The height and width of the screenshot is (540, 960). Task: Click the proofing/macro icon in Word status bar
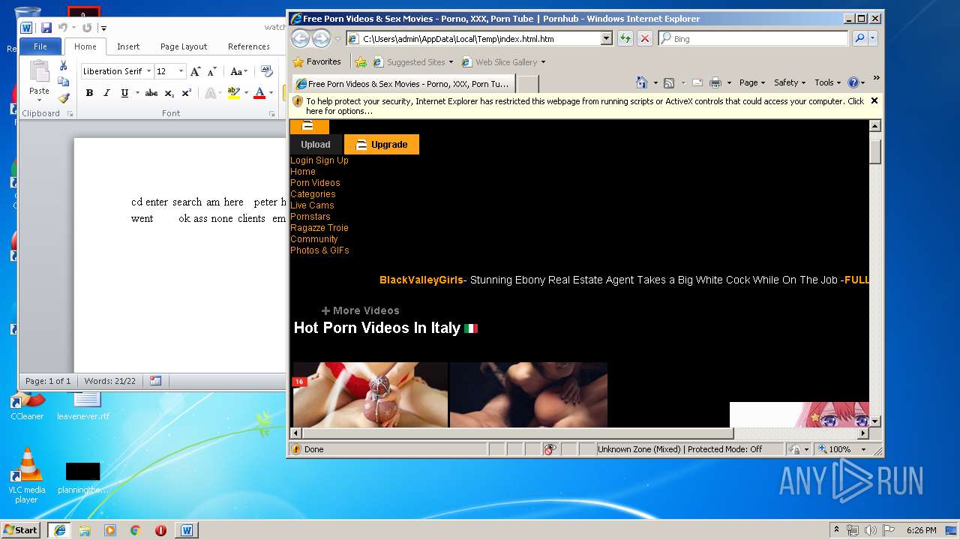pyautogui.click(x=155, y=381)
